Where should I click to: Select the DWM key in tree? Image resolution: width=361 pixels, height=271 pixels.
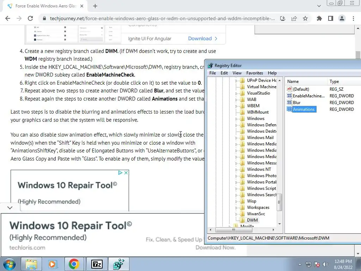(x=252, y=220)
